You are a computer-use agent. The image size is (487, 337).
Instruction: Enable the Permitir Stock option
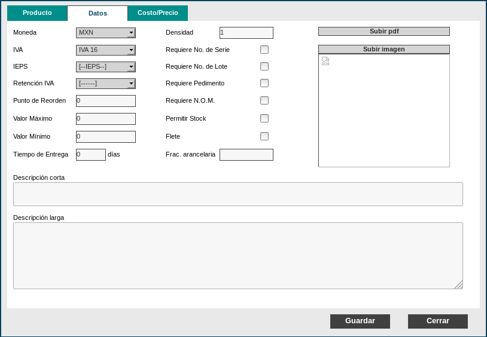pyautogui.click(x=264, y=118)
